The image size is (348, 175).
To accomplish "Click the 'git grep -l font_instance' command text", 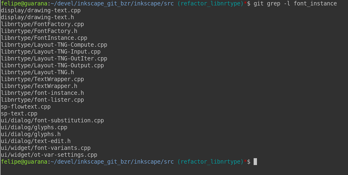I will [295, 4].
